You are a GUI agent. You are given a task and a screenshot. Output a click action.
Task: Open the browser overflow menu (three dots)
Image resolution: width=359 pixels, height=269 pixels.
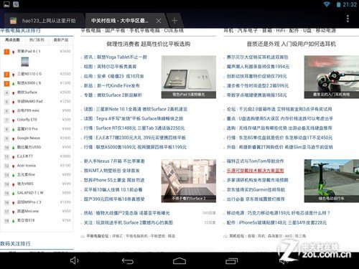click(348, 19)
